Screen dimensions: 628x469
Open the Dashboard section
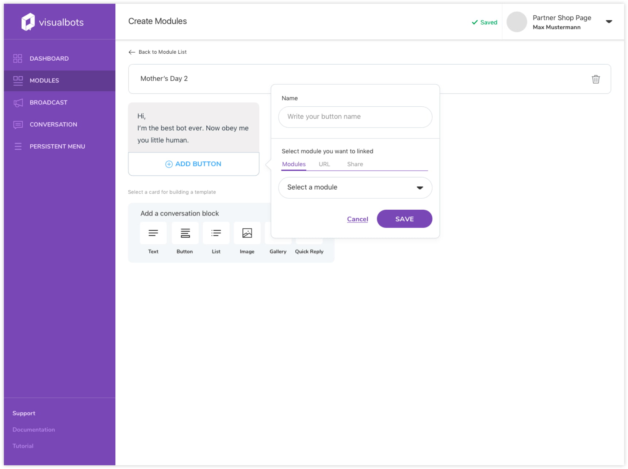[49, 58]
